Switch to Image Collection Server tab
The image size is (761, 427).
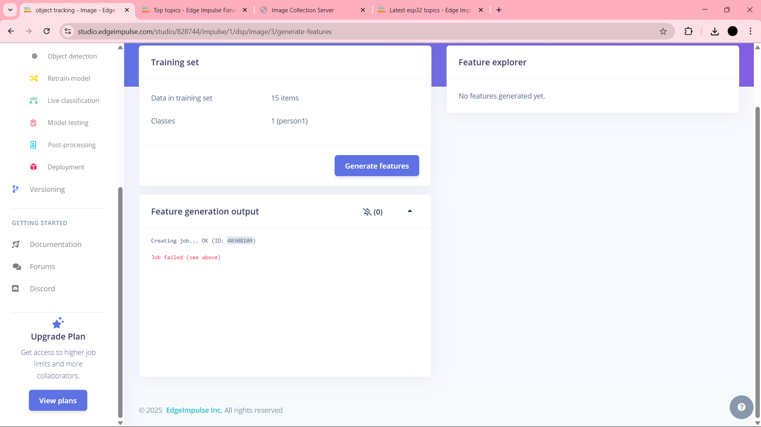pyautogui.click(x=303, y=10)
